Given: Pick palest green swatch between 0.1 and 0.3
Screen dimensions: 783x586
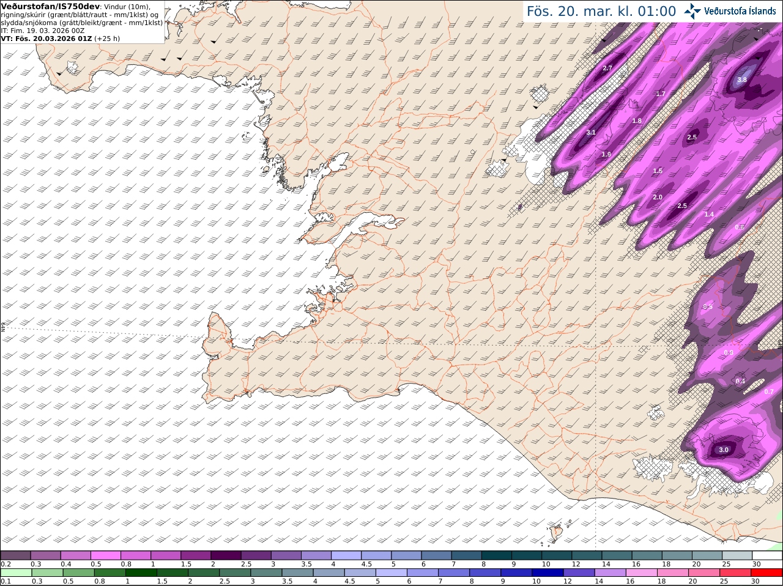Looking at the screenshot, I should 17,572.
